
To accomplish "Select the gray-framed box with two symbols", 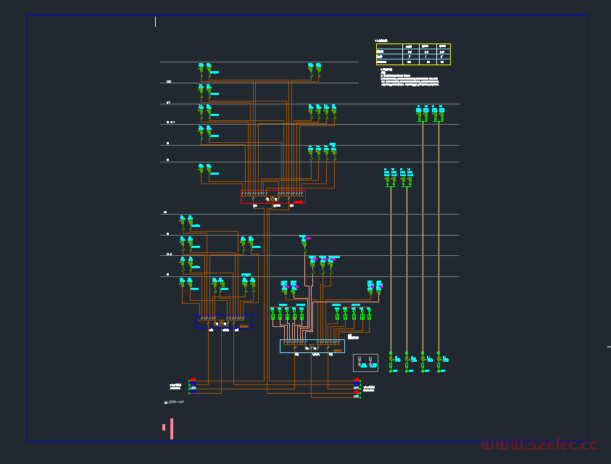I will [365, 362].
